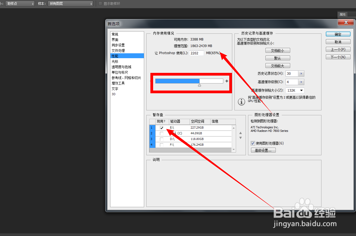Click the plus button beside the memory slider

[227, 81]
